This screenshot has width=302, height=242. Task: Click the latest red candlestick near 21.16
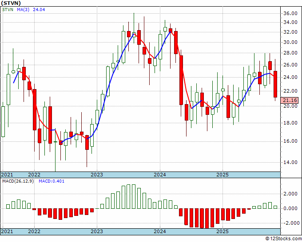coord(275,84)
